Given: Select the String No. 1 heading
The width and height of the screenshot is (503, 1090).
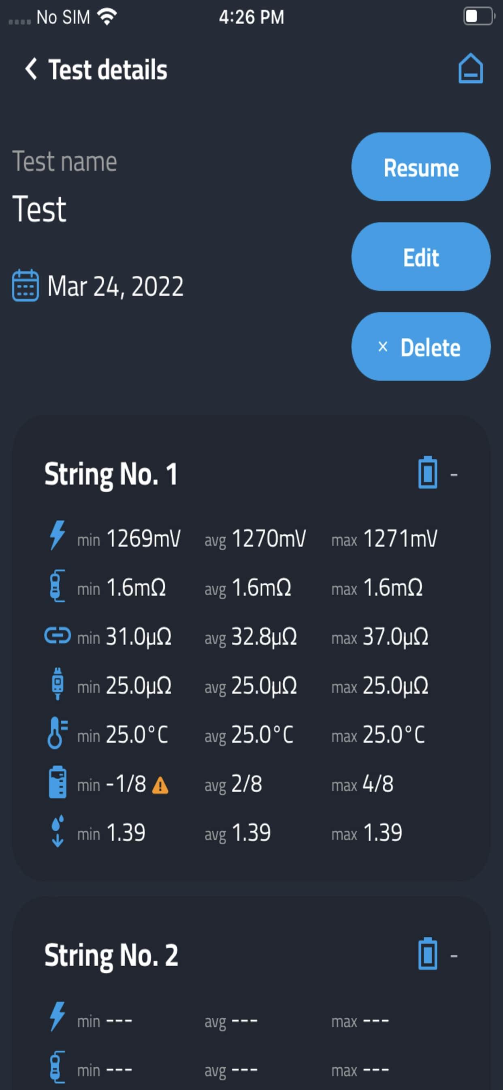Looking at the screenshot, I should tap(111, 474).
